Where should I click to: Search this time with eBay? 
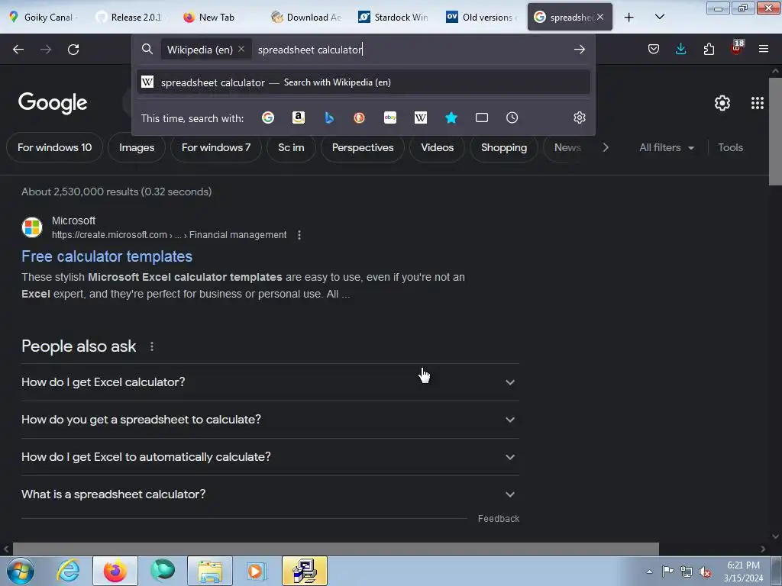pyautogui.click(x=390, y=118)
